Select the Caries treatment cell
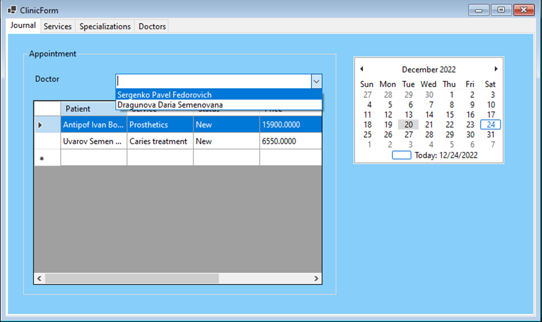Viewport: 542px width, 322px height. click(160, 141)
